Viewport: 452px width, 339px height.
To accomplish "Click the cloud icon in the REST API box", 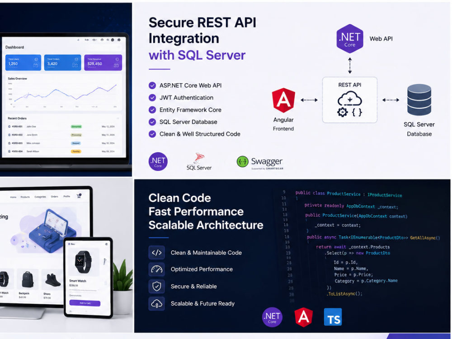I will [350, 98].
